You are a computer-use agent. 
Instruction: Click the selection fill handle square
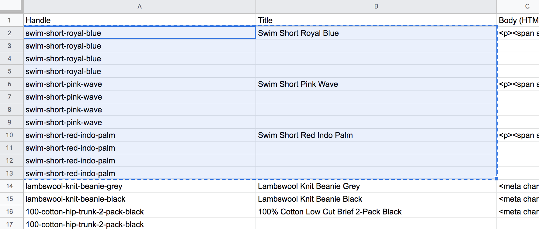click(x=496, y=179)
